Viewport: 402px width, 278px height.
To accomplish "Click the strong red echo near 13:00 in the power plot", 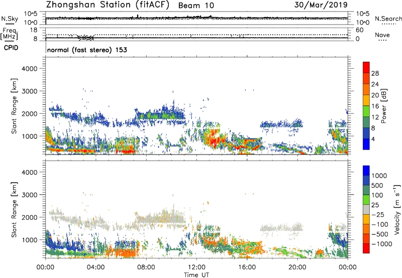I will [x=215, y=141].
